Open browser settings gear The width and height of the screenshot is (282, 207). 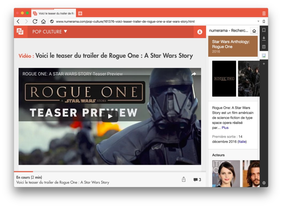264,183
